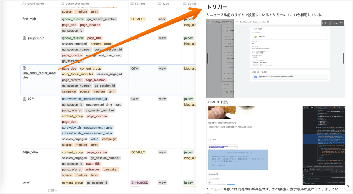The width and height of the screenshot is (353, 194).
Task: Download the trigger screenshot image
Action: [x=336, y=23]
